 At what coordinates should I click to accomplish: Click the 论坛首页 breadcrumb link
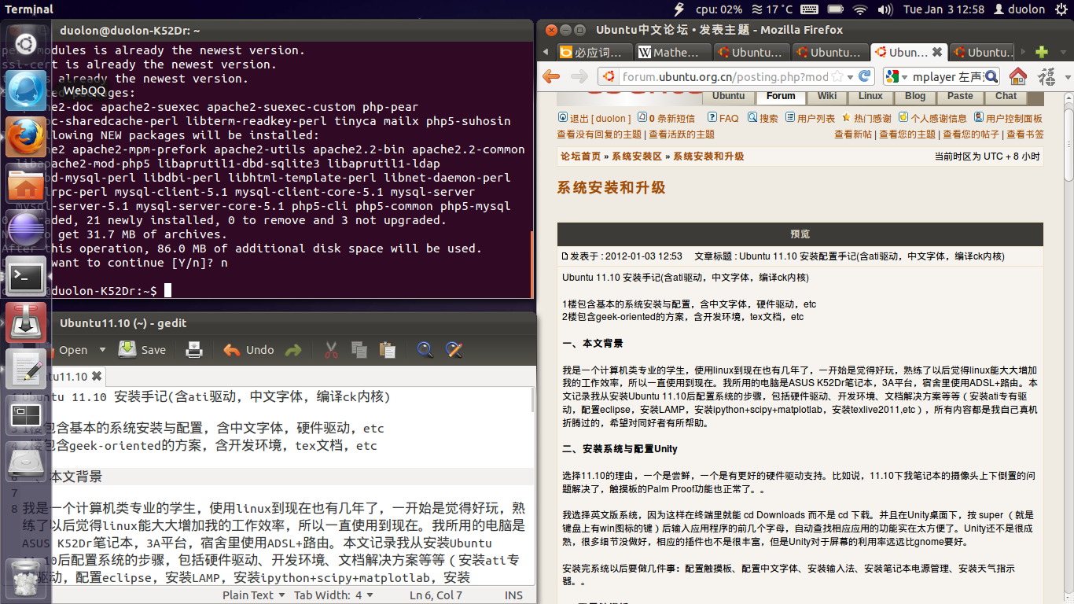[579, 157]
